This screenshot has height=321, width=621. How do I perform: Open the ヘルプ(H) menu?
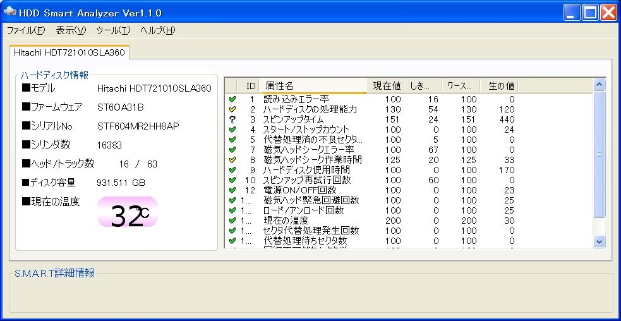(x=158, y=30)
